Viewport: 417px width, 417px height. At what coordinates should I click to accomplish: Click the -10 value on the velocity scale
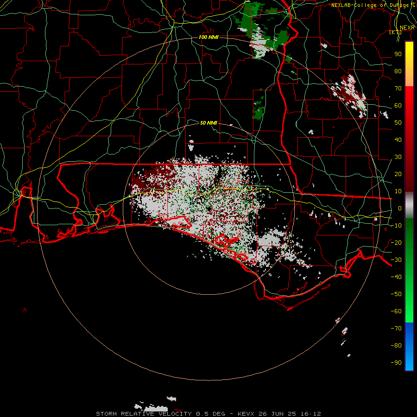point(396,226)
